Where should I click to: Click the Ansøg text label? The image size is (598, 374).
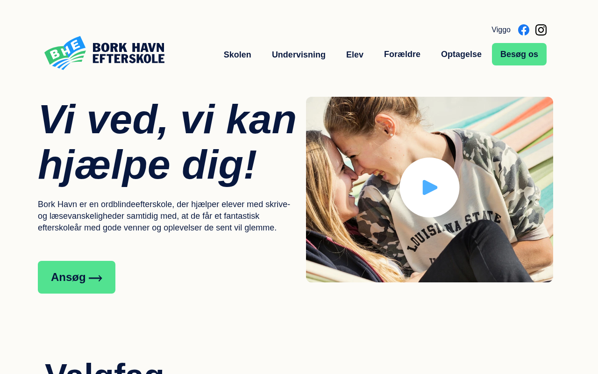(68, 277)
